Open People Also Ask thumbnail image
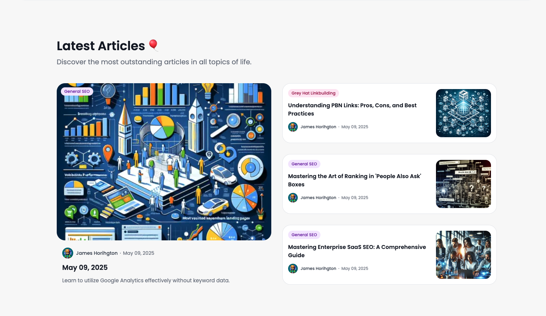 coord(463,184)
